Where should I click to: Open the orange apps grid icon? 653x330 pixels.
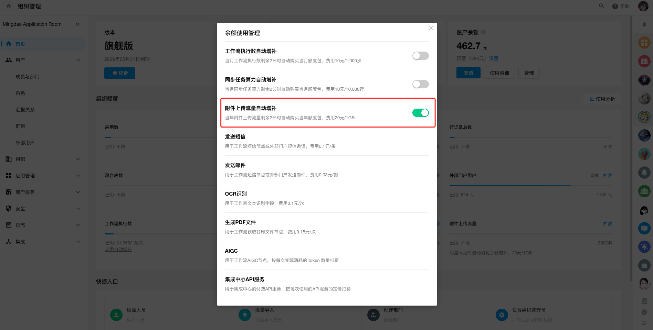(x=644, y=43)
